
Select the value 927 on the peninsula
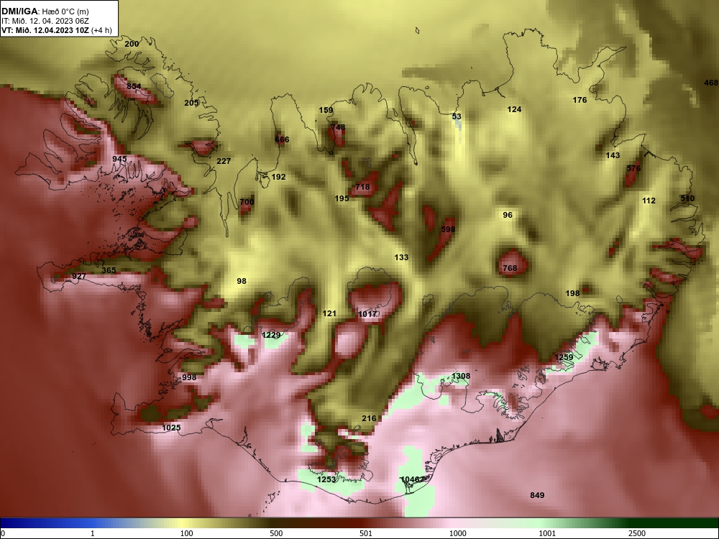(x=79, y=277)
